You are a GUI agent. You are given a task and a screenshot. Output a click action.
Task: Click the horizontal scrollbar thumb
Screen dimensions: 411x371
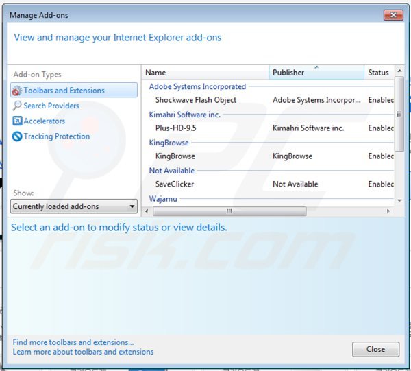click(x=229, y=211)
